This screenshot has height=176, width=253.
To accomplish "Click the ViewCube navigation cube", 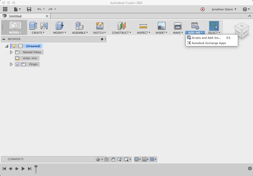I will (x=241, y=30).
